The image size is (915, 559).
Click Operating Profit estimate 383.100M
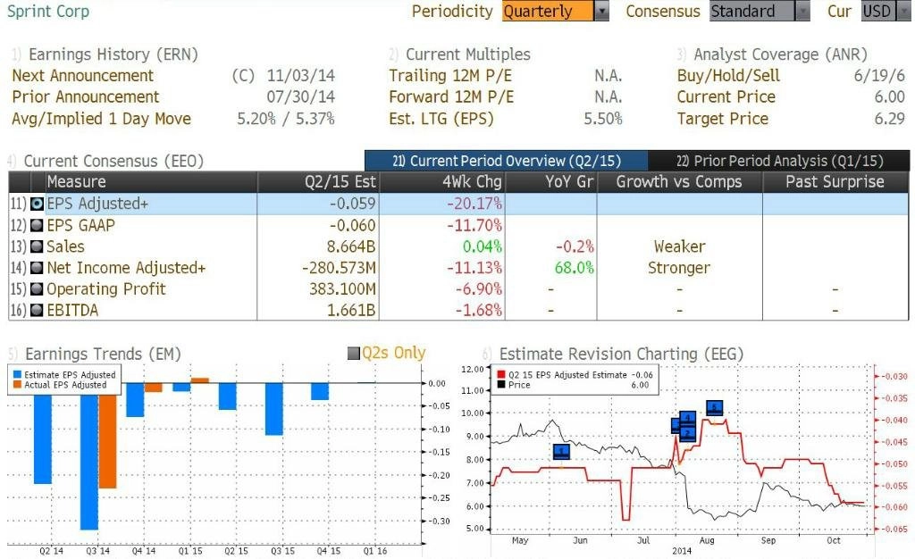(x=342, y=288)
